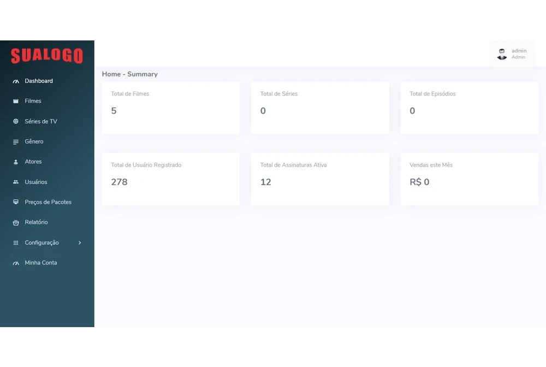Click the Preços de Pacotes monitor icon

coord(16,202)
